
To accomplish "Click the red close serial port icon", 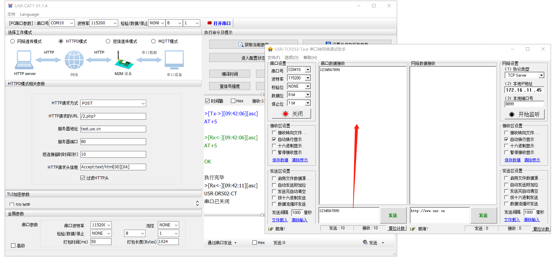I will point(285,114).
